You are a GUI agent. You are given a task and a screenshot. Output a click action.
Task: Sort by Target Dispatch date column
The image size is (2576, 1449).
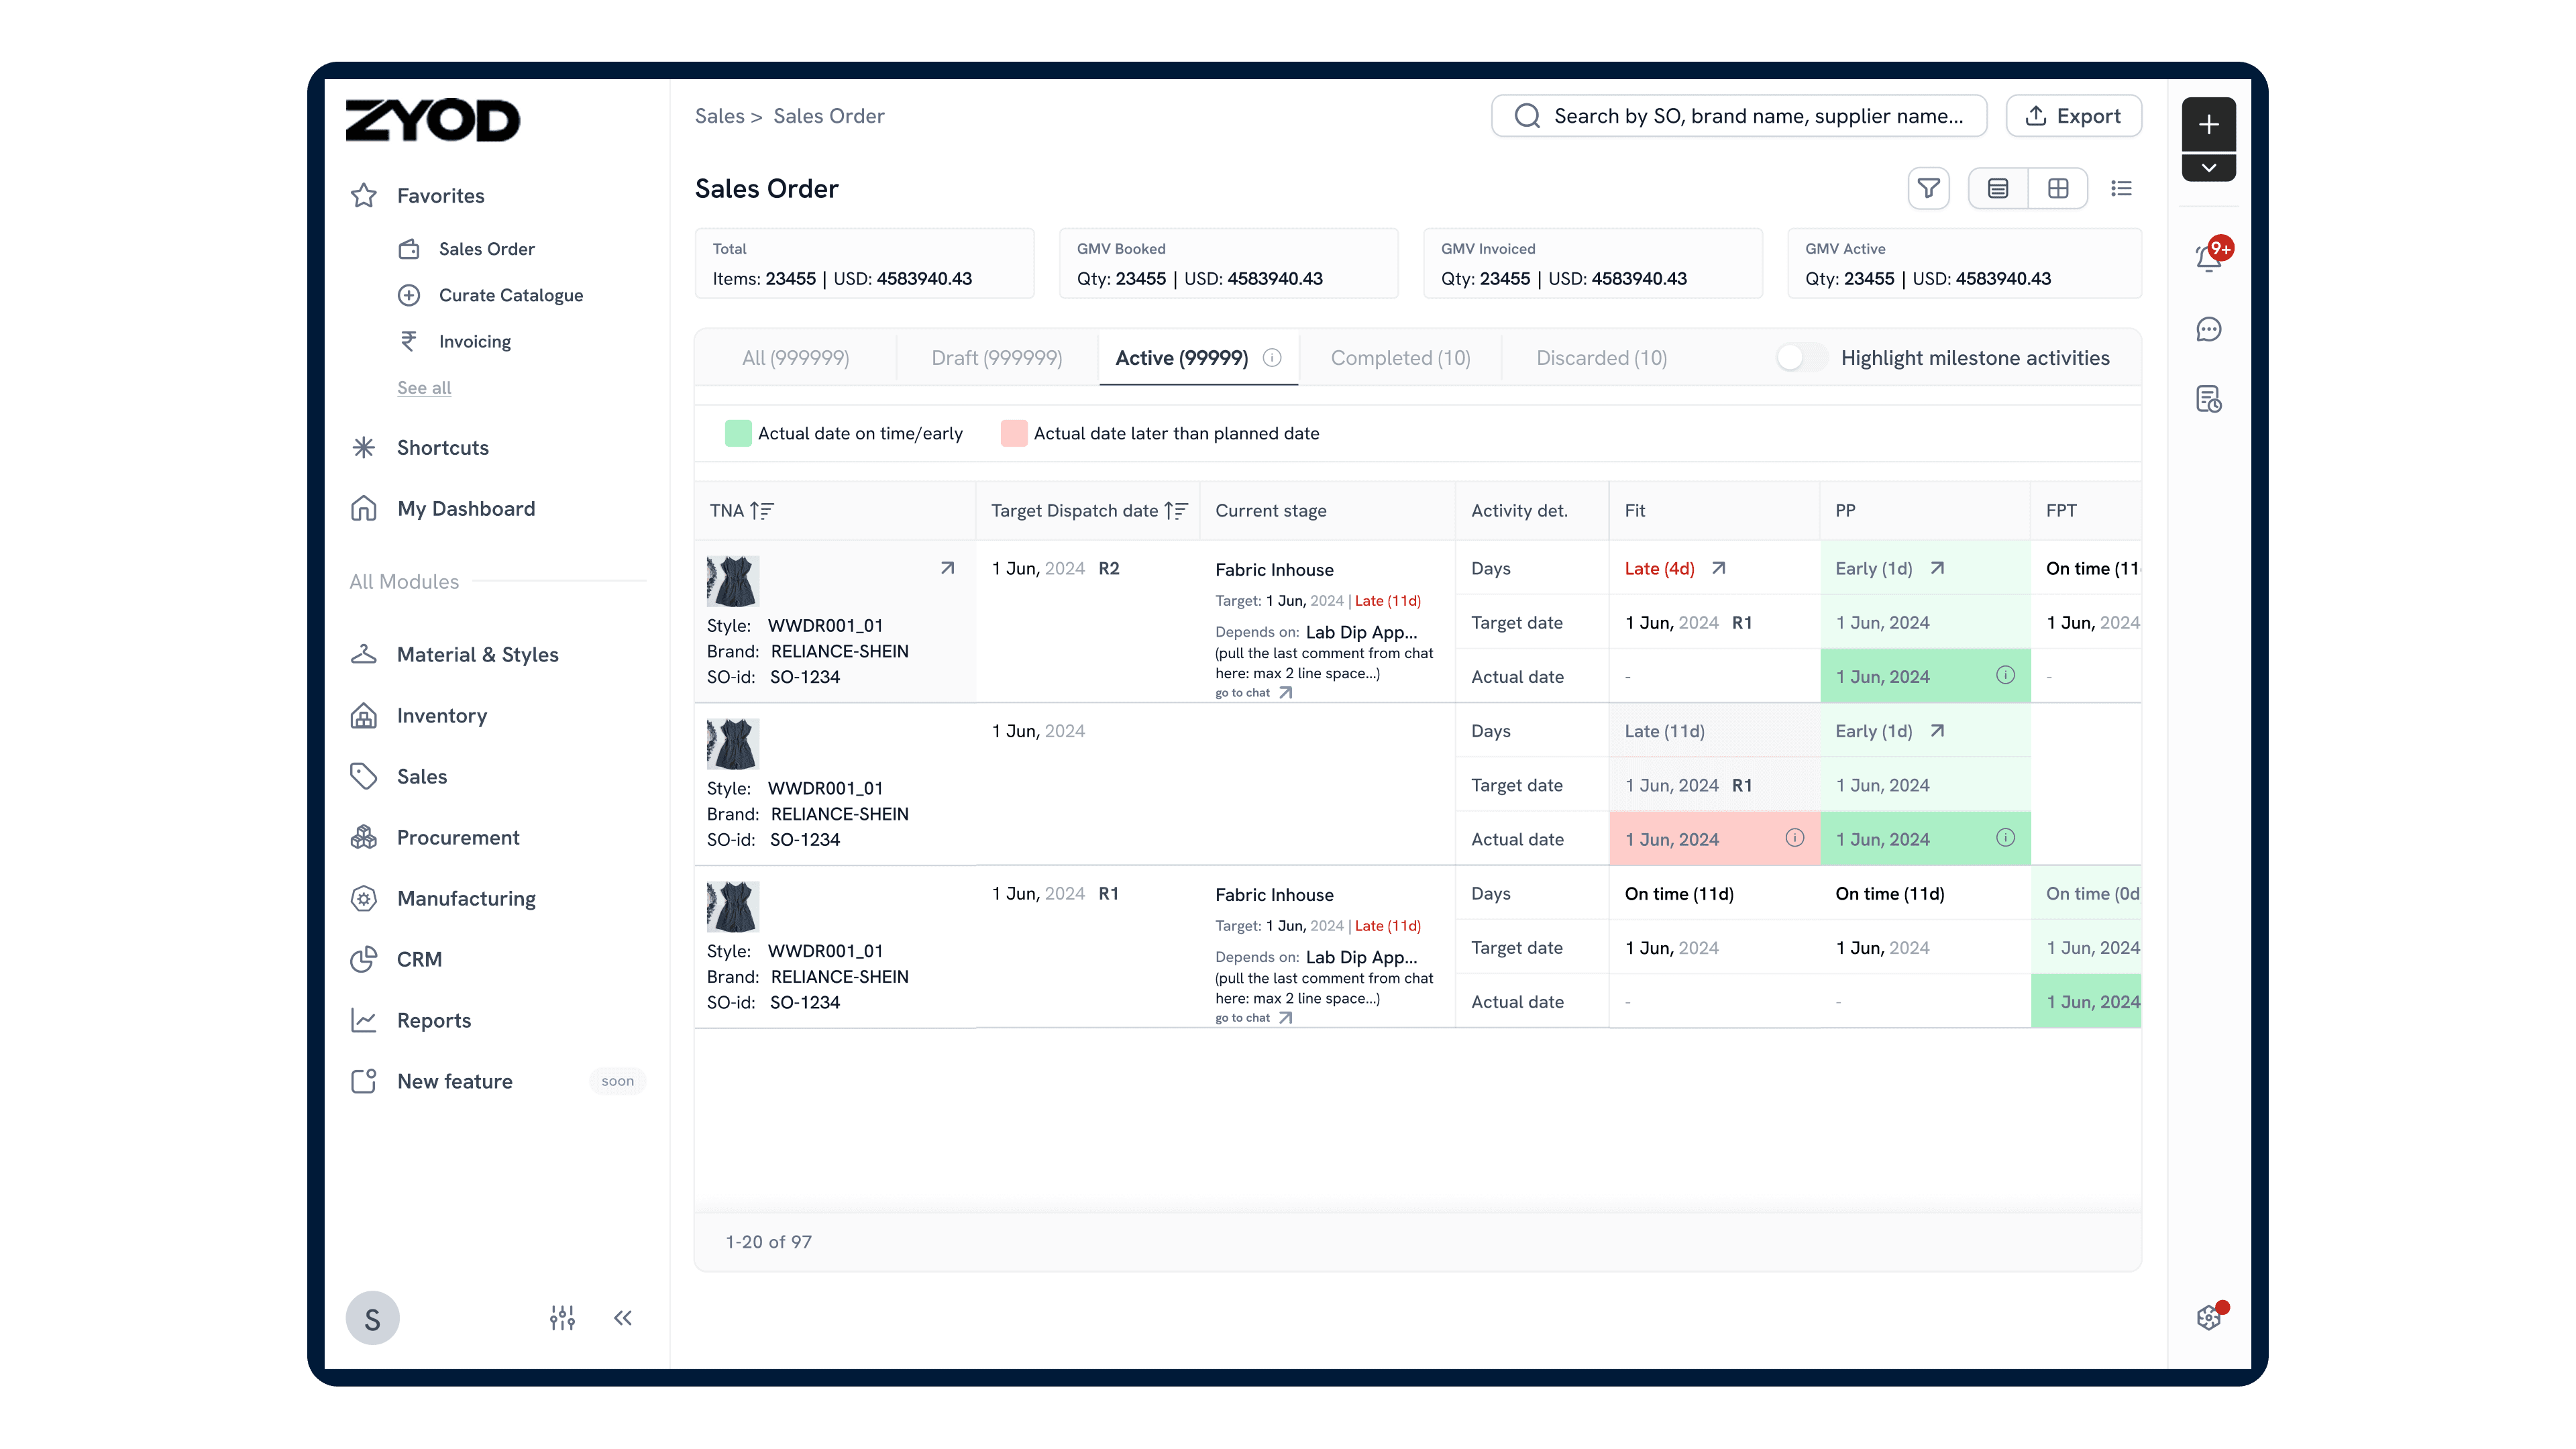pyautogui.click(x=1176, y=511)
